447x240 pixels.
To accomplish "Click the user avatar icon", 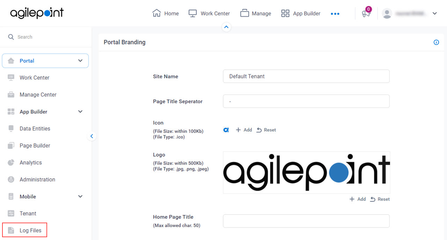I will point(387,14).
